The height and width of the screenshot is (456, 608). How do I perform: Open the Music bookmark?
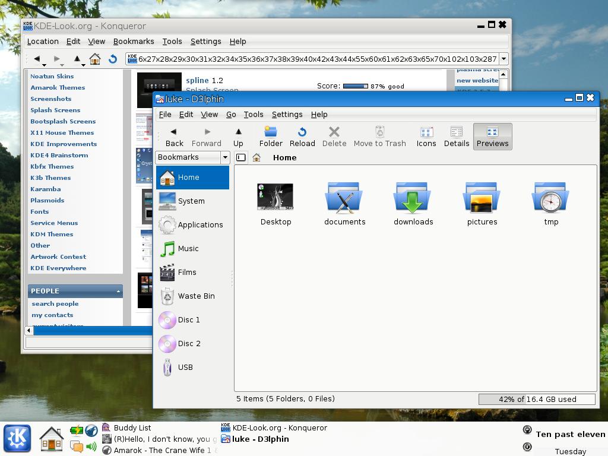pos(193,249)
